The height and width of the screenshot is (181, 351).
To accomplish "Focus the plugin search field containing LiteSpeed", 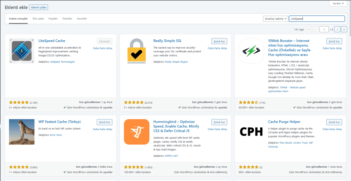I will click(x=317, y=19).
